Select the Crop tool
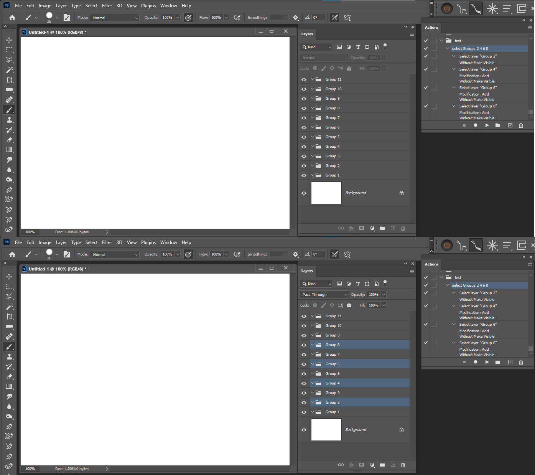This screenshot has width=535, height=475. coord(9,80)
